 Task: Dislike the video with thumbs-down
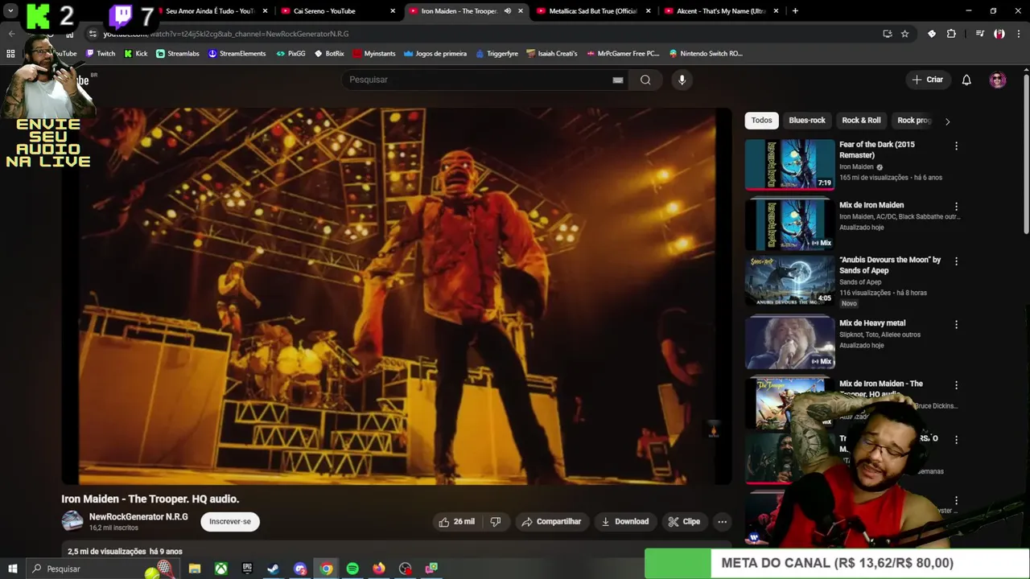(x=496, y=521)
